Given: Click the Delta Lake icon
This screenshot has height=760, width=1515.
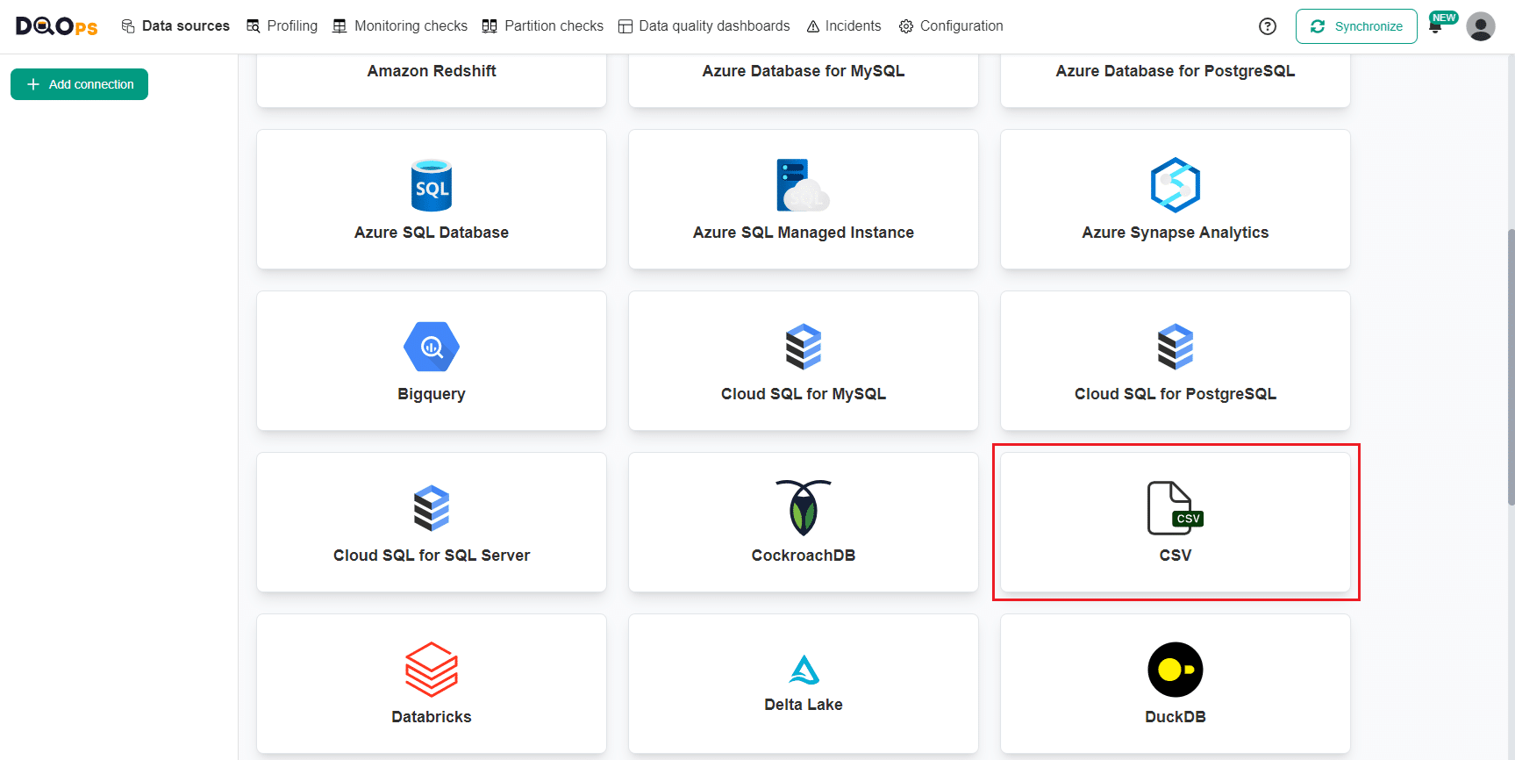Looking at the screenshot, I should pyautogui.click(x=804, y=670).
